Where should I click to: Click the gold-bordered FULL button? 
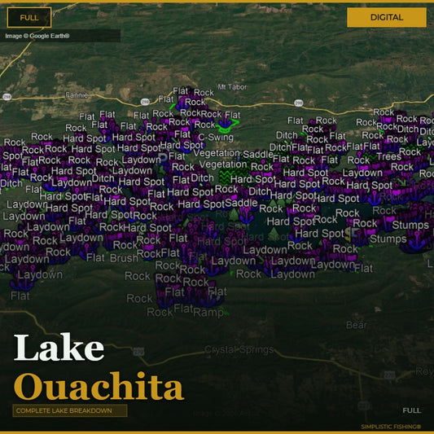[29, 17]
